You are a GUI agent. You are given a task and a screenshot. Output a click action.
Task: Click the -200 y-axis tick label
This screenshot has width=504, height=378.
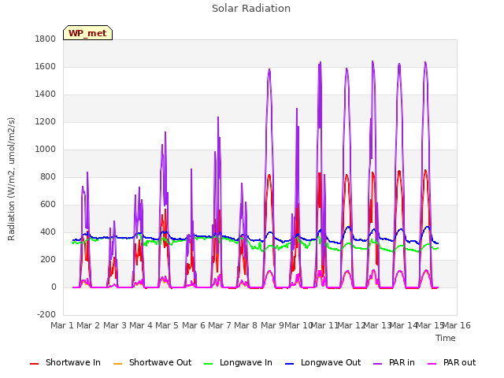(46, 314)
